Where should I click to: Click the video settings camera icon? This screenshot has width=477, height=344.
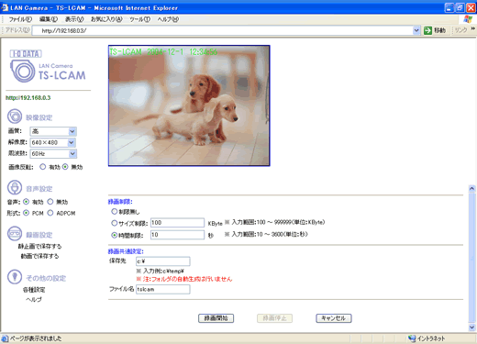click(x=15, y=117)
